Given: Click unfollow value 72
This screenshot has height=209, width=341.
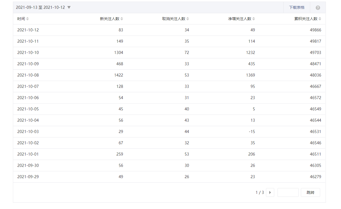Looking at the screenshot, I should tap(187, 53).
